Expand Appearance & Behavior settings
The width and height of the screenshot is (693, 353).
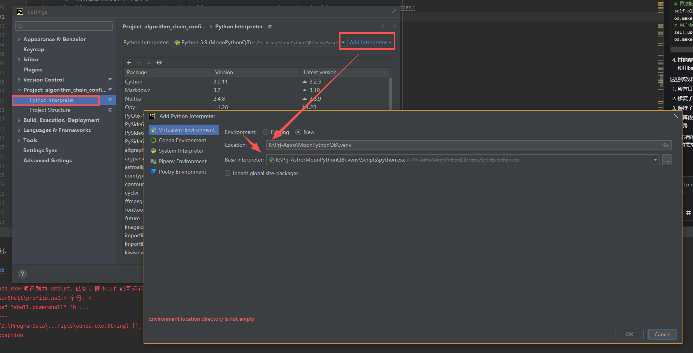coord(19,39)
